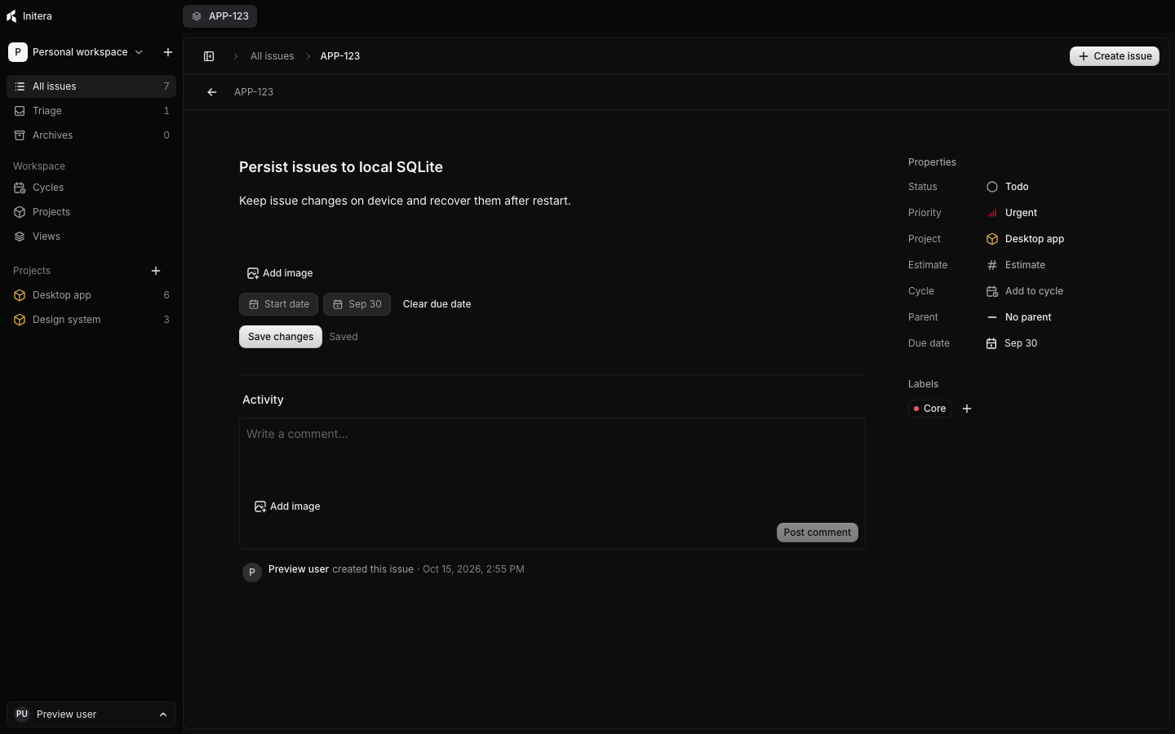Viewport: 1175px width, 734px height.
Task: Click the issue title Persist issues to local SQLite
Action: (x=341, y=167)
